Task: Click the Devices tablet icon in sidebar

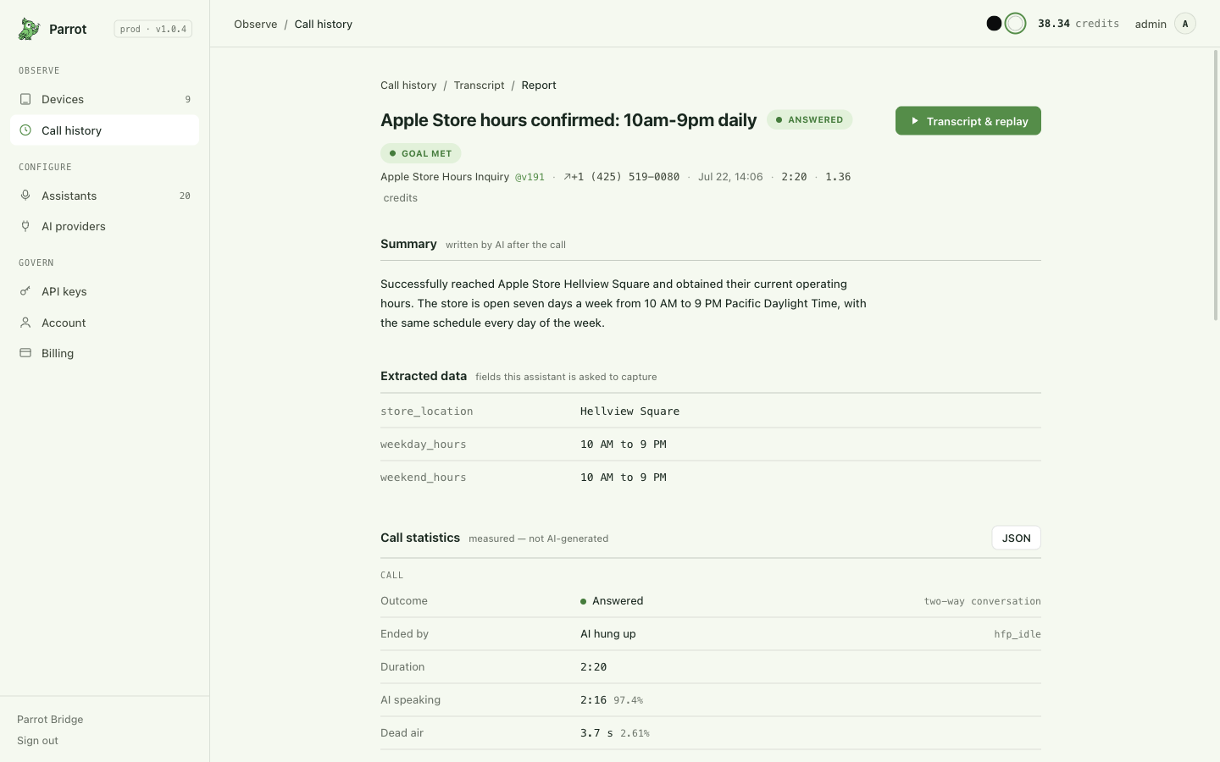Action: tap(25, 99)
